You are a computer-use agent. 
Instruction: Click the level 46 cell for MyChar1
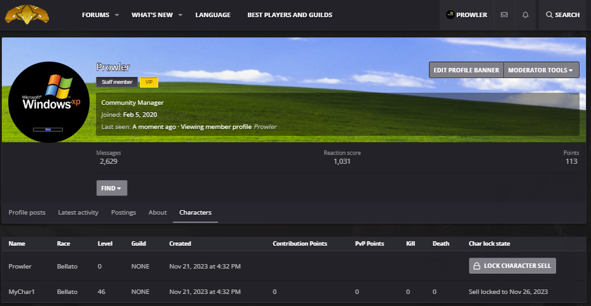pos(102,291)
